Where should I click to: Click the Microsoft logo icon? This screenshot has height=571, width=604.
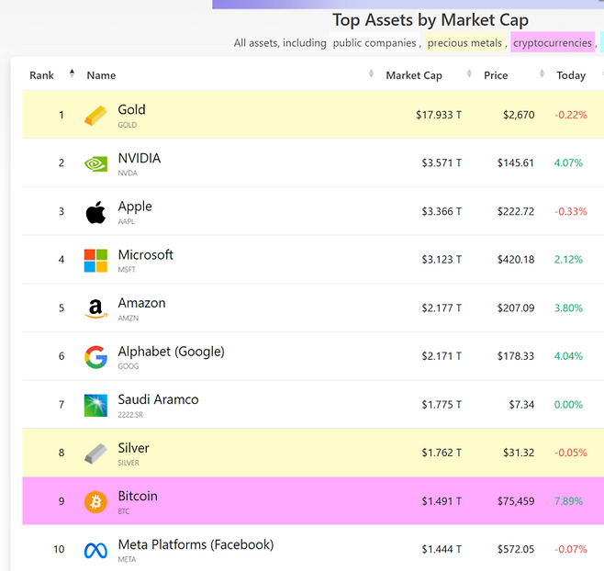[x=95, y=261]
